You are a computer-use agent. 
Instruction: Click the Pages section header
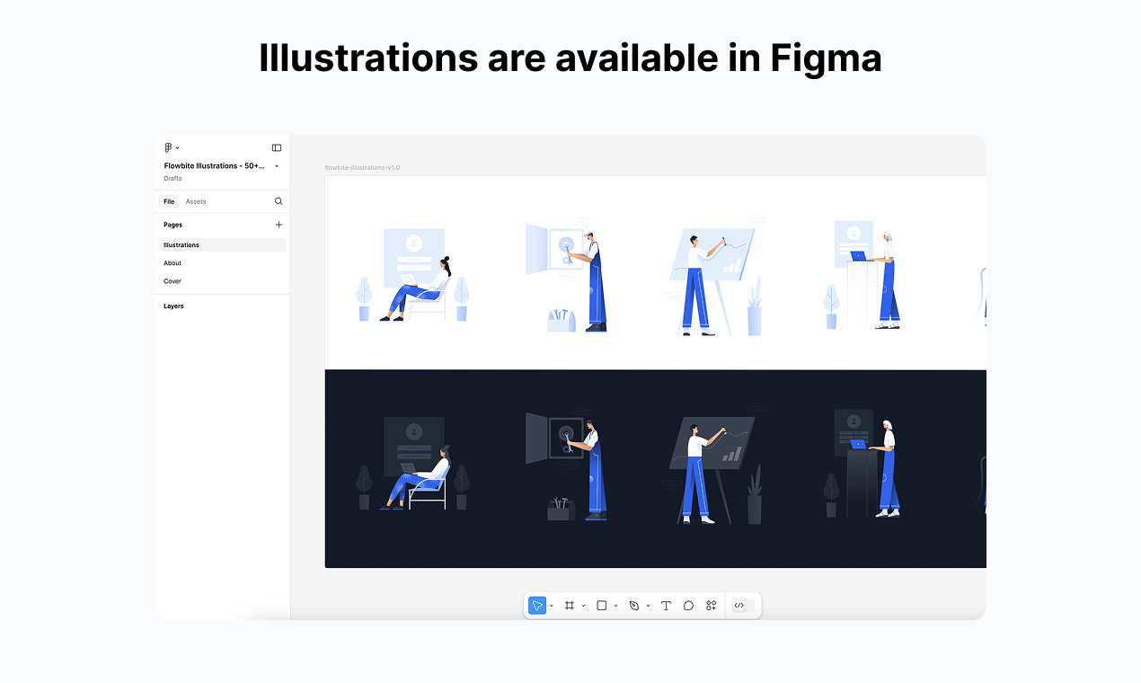[x=172, y=225]
